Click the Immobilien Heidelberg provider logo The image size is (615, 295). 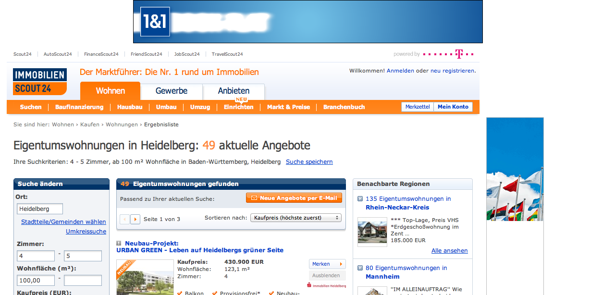coord(327,285)
